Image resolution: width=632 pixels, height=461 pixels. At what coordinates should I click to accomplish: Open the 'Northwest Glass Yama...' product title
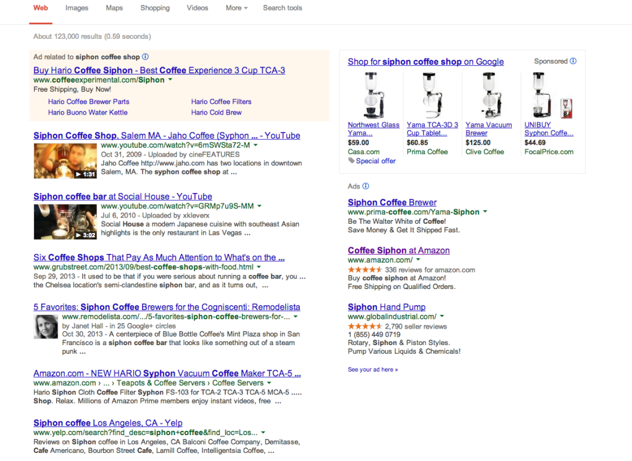click(x=373, y=129)
